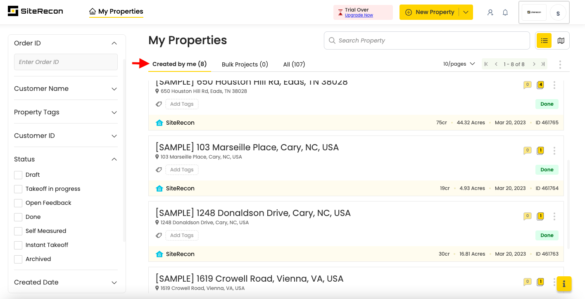Viewport: 585px width, 299px height.
Task: Expand the Created Date filter
Action: pyautogui.click(x=114, y=282)
